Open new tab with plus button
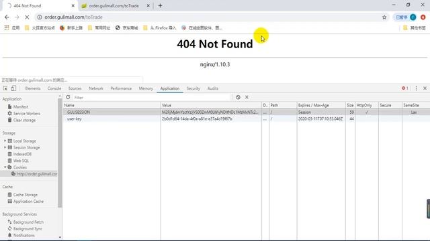The width and height of the screenshot is (430, 241). click(160, 5)
